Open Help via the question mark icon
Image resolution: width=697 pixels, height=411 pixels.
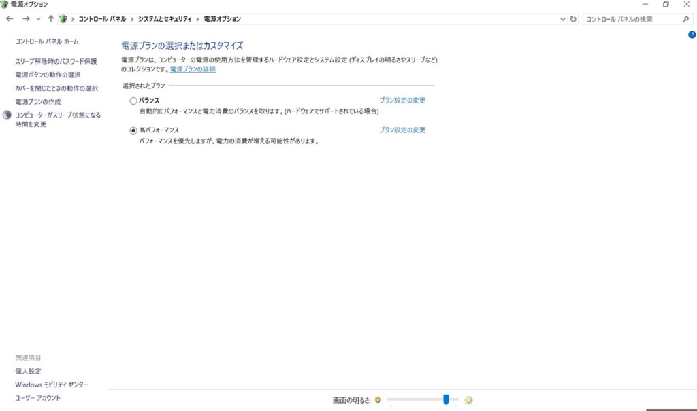click(x=693, y=33)
